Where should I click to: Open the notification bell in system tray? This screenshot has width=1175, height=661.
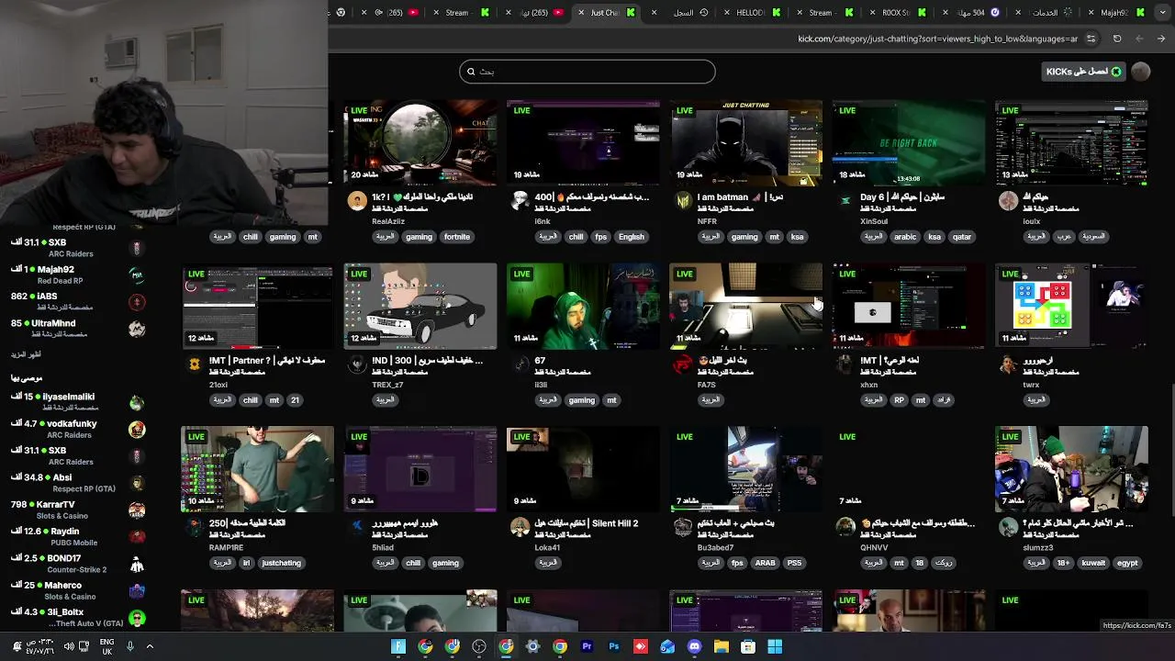click(x=17, y=646)
